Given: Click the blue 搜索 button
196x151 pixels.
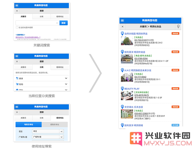Looking at the screenshot, I should coord(63,23).
